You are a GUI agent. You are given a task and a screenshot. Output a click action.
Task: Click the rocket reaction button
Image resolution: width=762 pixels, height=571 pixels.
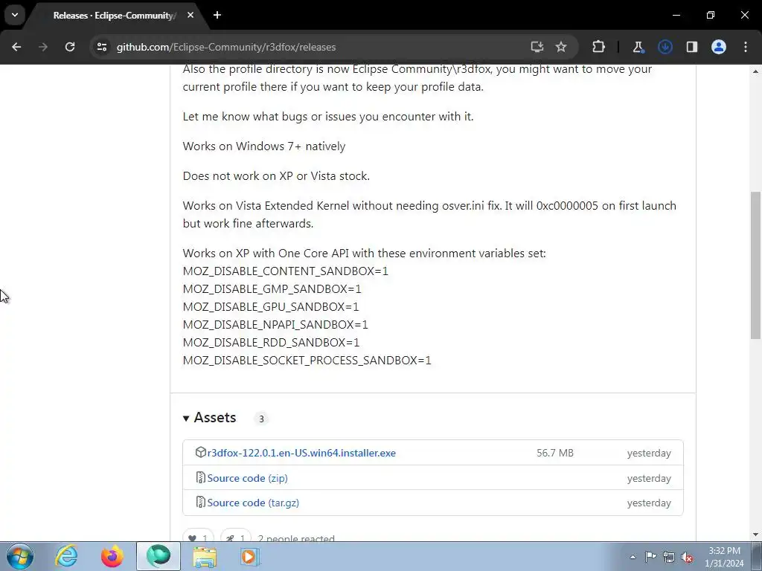pyautogui.click(x=236, y=535)
